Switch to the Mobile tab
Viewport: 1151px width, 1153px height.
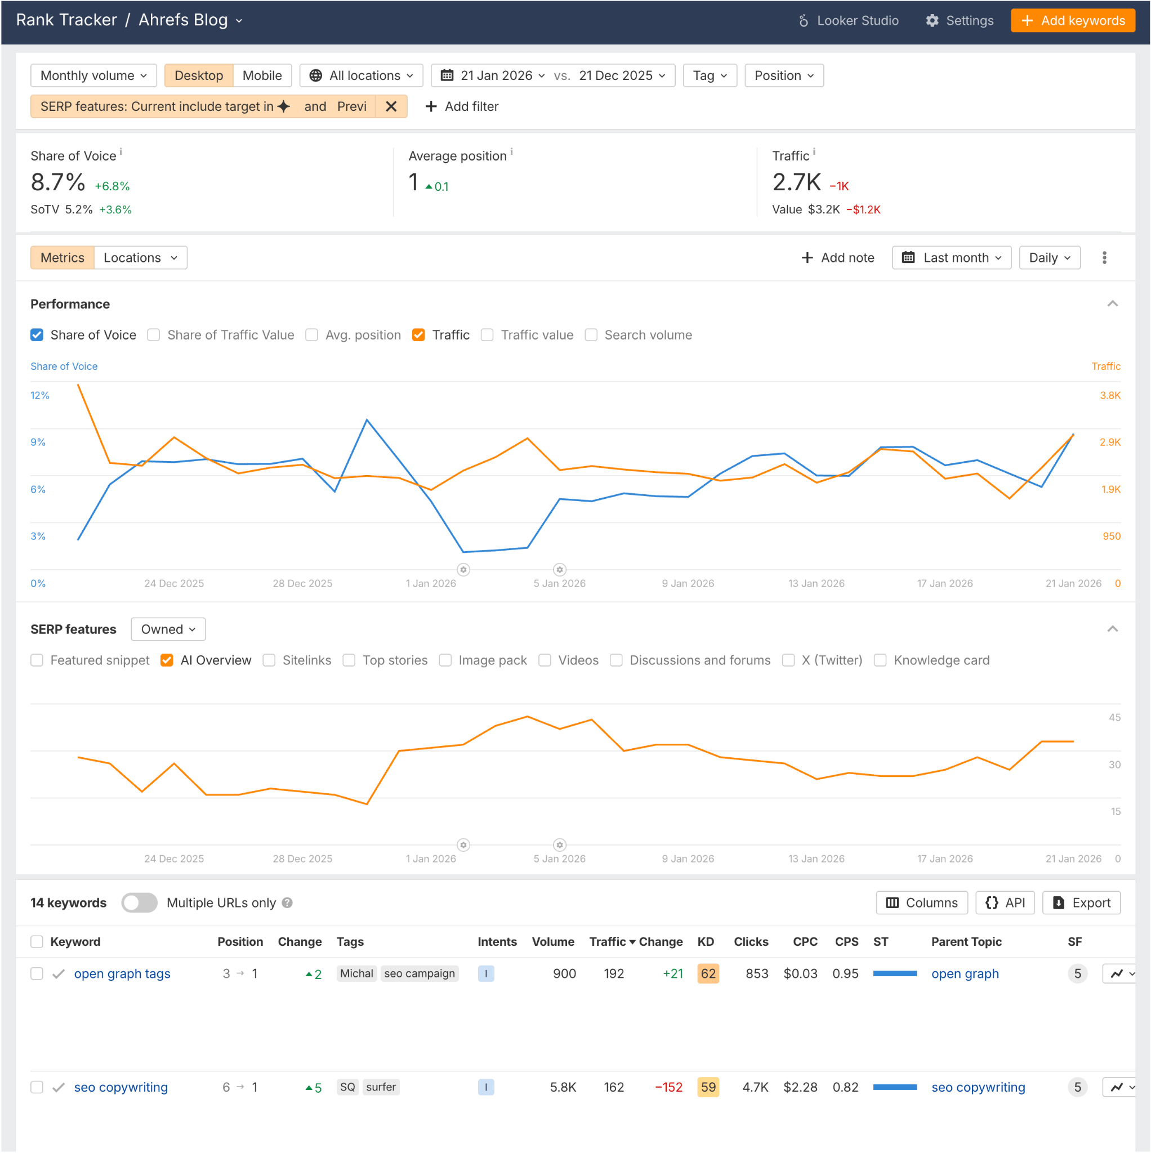262,75
